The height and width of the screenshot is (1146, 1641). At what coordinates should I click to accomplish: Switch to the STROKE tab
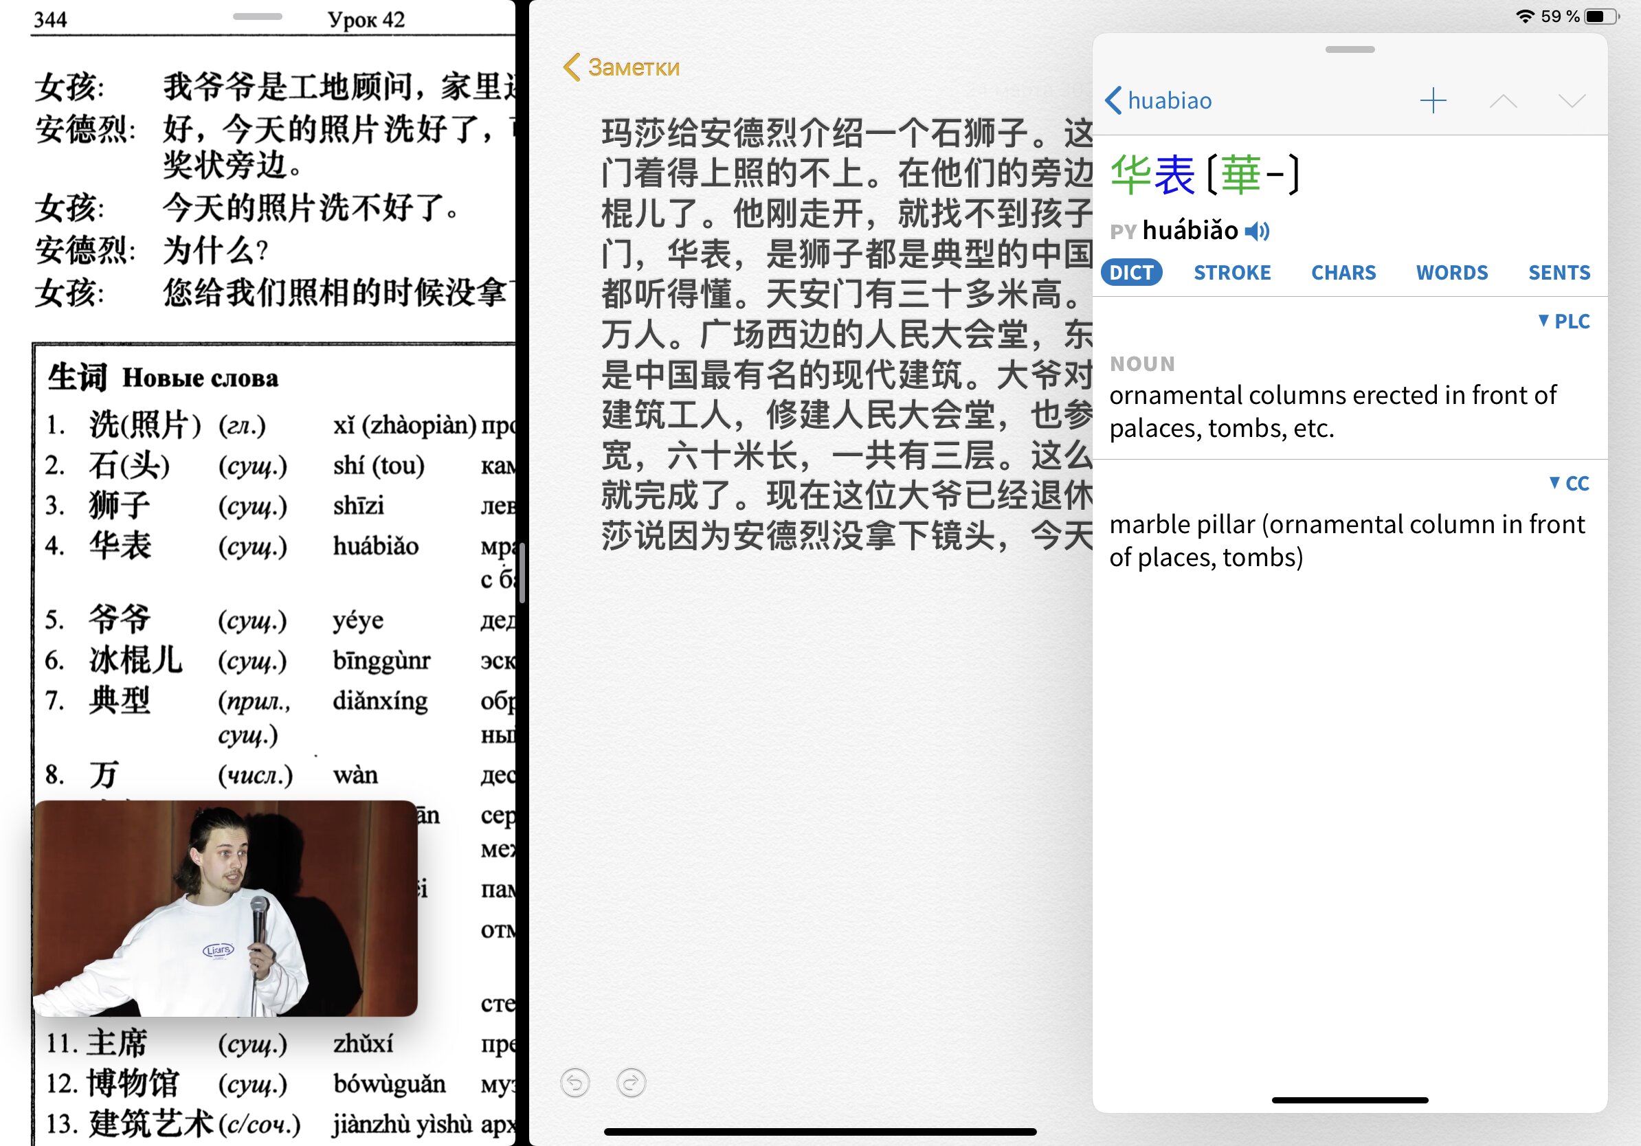click(x=1232, y=272)
